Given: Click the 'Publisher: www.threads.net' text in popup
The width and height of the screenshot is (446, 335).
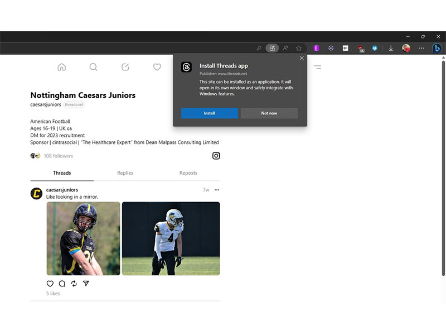Looking at the screenshot, I should pos(224,74).
